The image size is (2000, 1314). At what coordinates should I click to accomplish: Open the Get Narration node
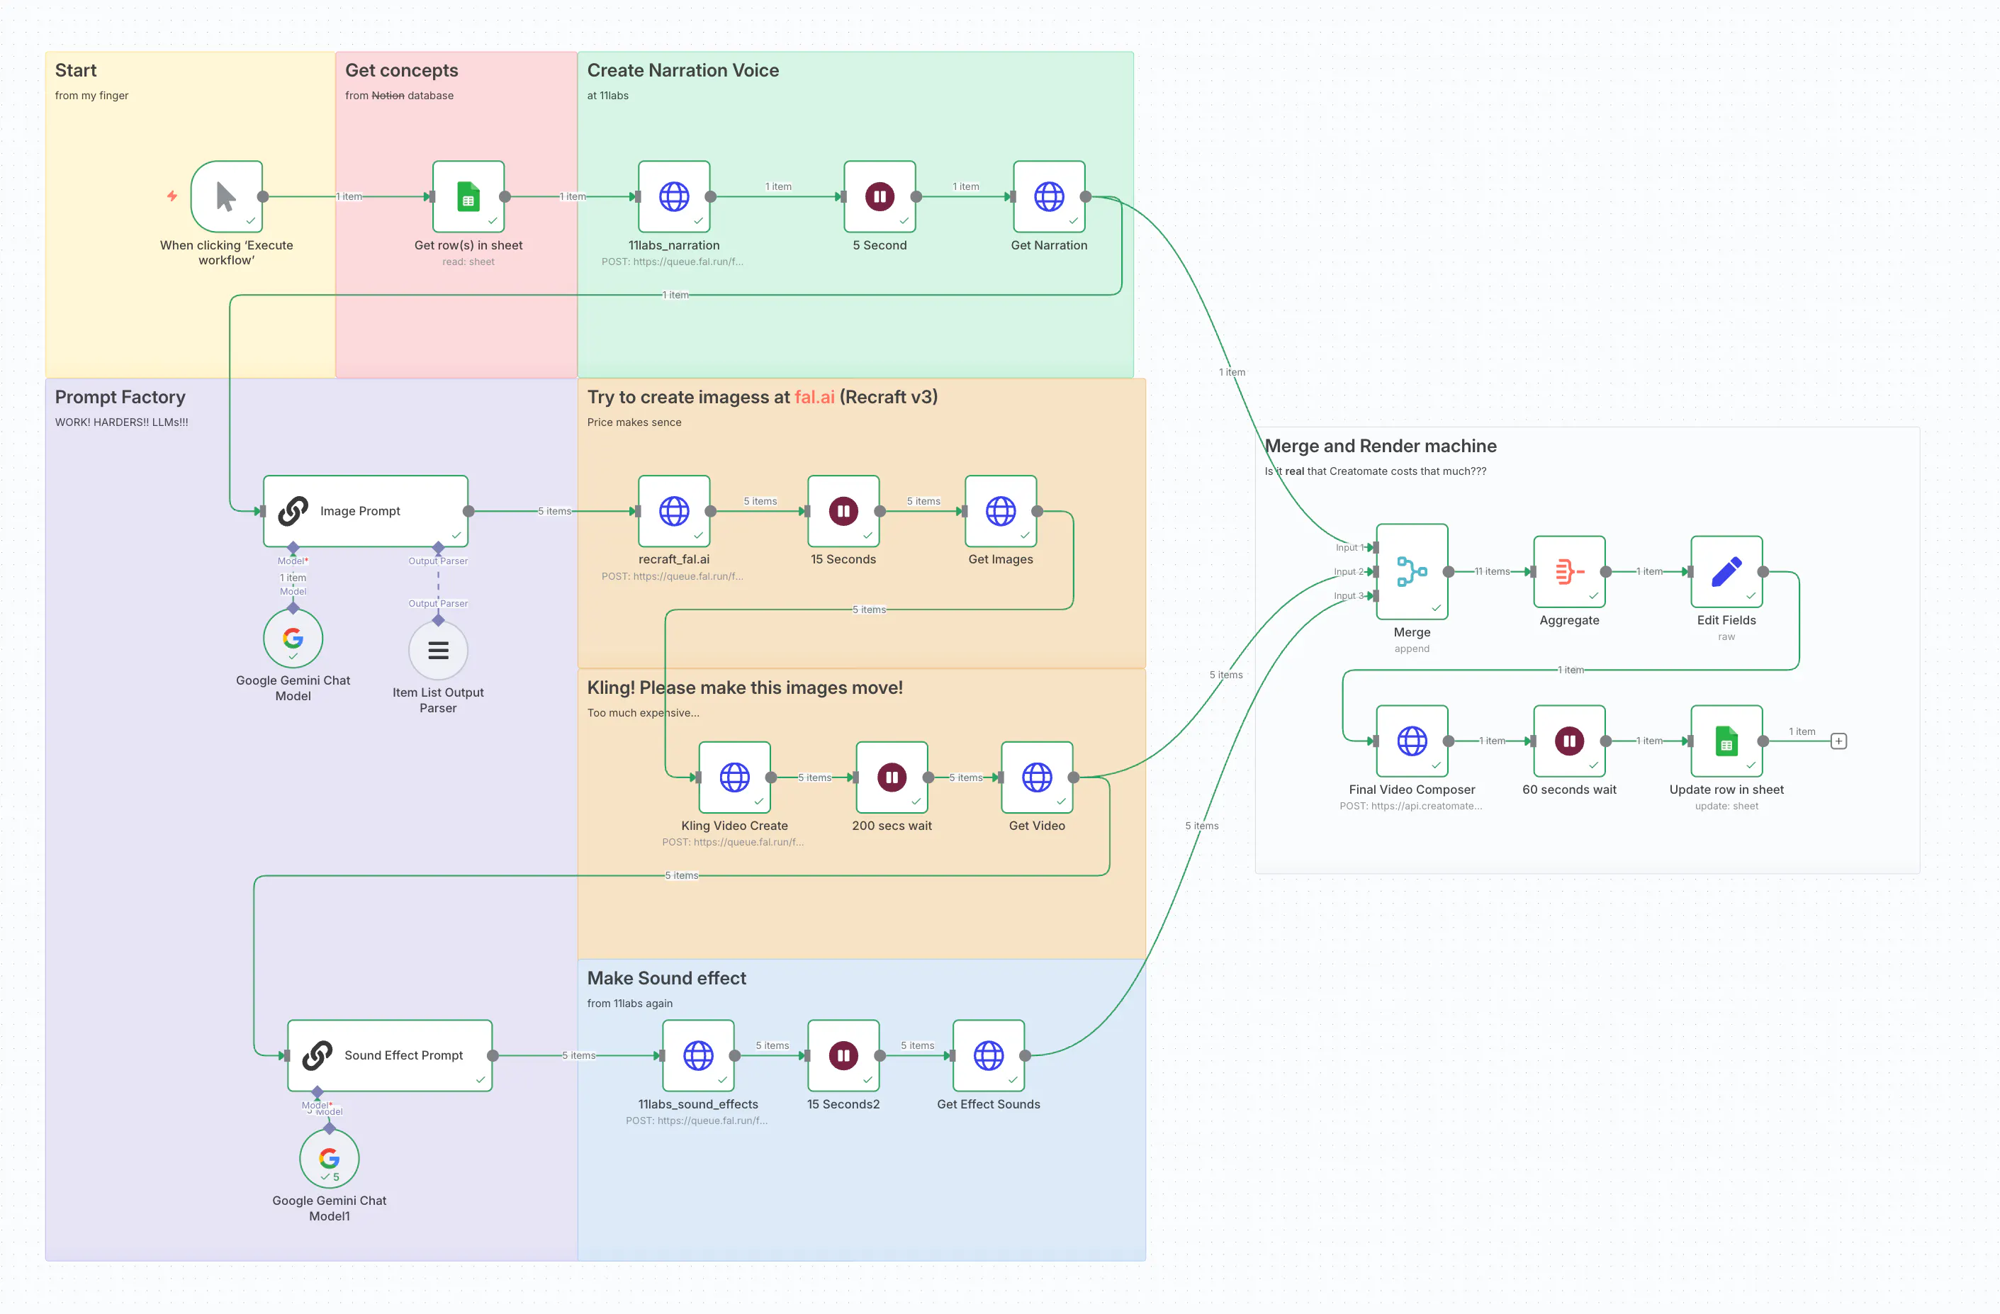pos(1048,196)
